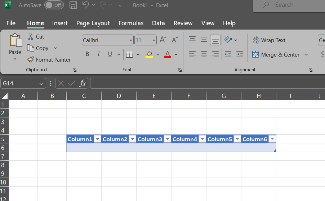Select the column G header
The image size is (325, 201).
pyautogui.click(x=224, y=96)
